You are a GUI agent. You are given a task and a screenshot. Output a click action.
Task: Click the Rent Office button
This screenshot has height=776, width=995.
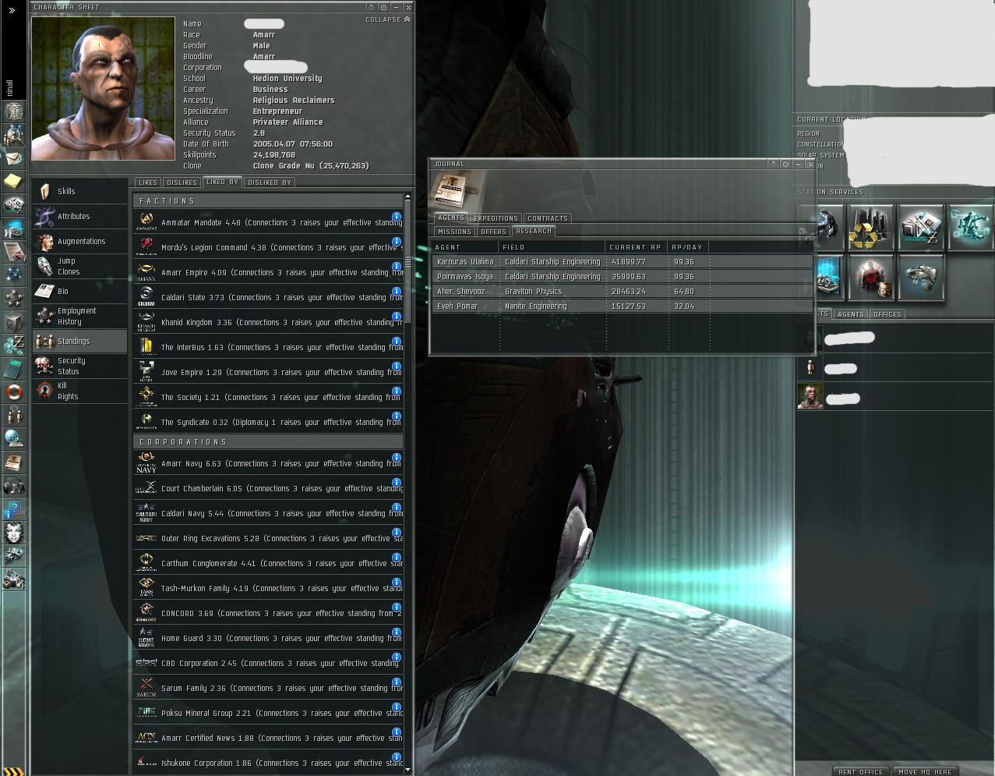860,771
